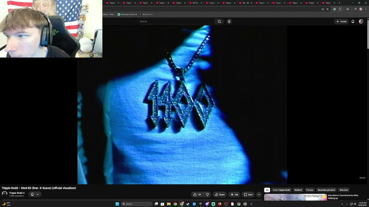Screen dimensions: 369x207
Task: Click the YouTube search magnifier button
Action: 219,21
